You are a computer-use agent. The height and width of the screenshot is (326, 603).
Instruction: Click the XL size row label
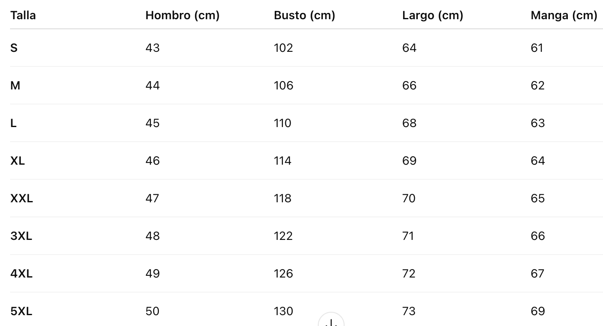point(18,161)
